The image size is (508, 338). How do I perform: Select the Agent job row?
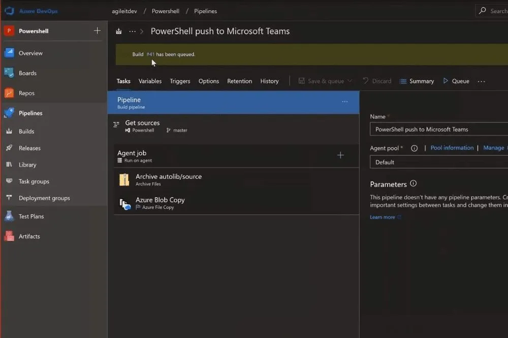236,156
